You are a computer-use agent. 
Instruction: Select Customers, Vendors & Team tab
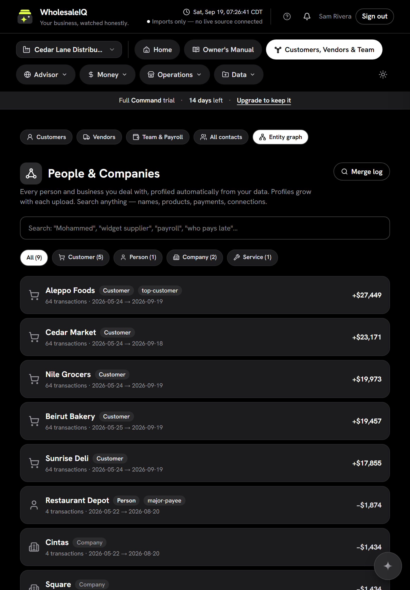click(x=324, y=49)
